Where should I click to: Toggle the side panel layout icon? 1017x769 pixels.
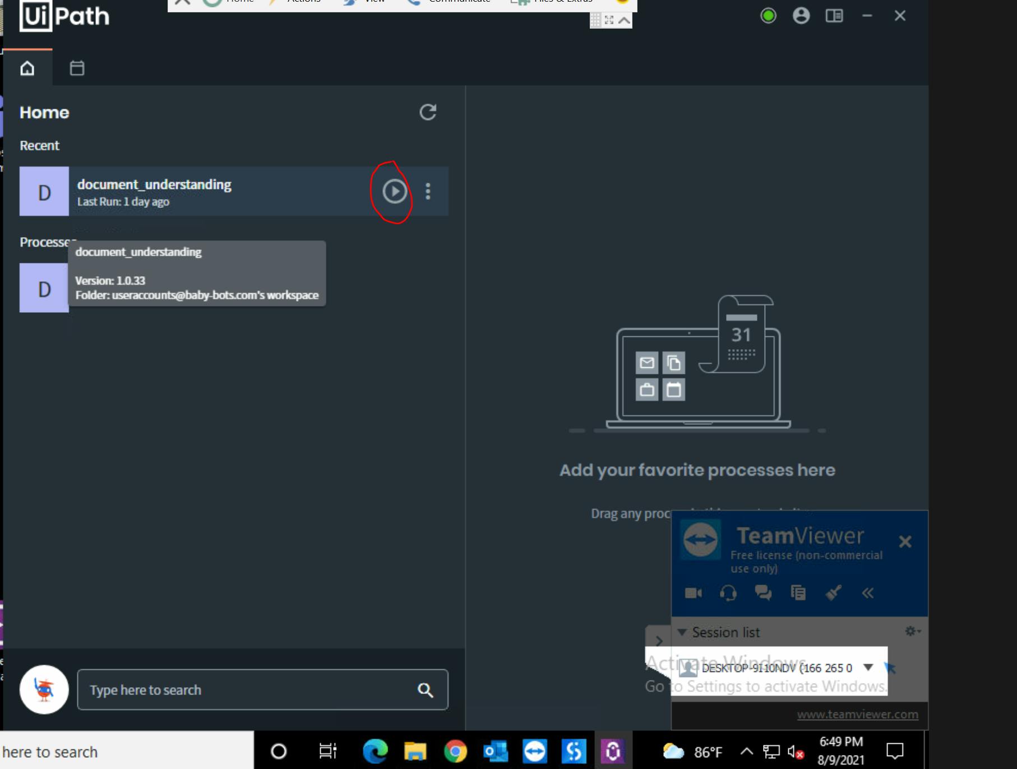834,16
